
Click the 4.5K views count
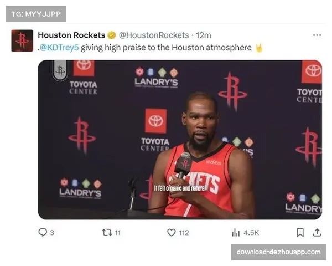(251, 233)
